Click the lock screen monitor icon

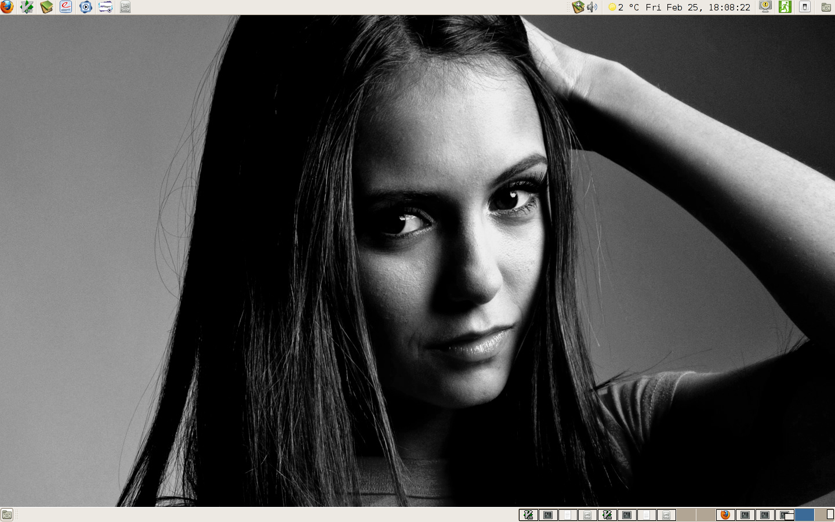(x=765, y=7)
